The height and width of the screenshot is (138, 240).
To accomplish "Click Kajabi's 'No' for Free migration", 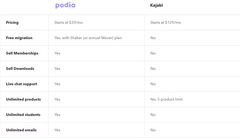I will point(153,38).
